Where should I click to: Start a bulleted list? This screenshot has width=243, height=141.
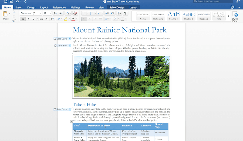84,13
